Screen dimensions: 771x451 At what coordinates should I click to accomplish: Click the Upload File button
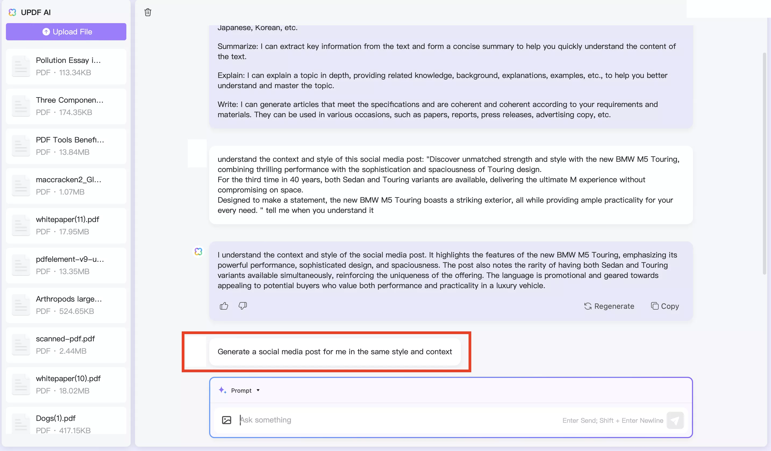[66, 32]
